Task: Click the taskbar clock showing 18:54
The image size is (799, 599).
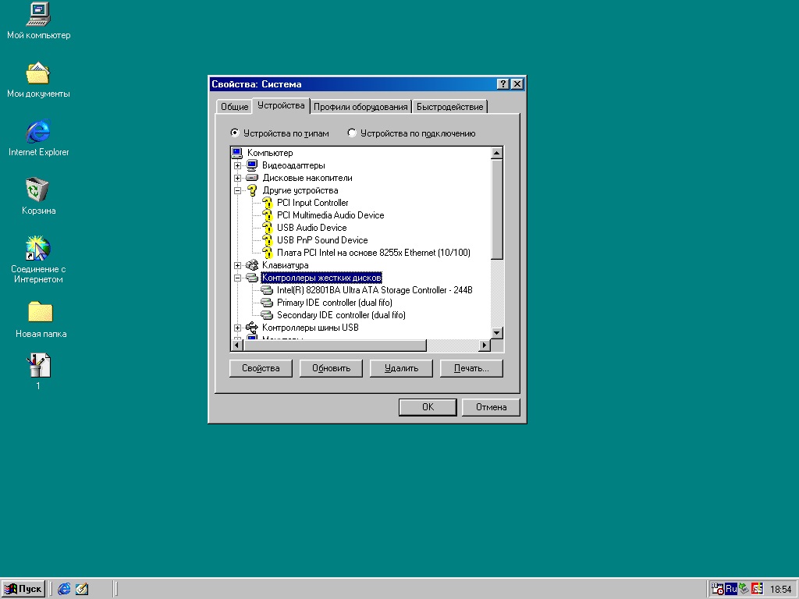Action: [780, 590]
